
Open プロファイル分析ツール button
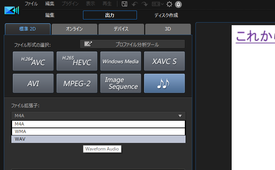tap(132, 44)
